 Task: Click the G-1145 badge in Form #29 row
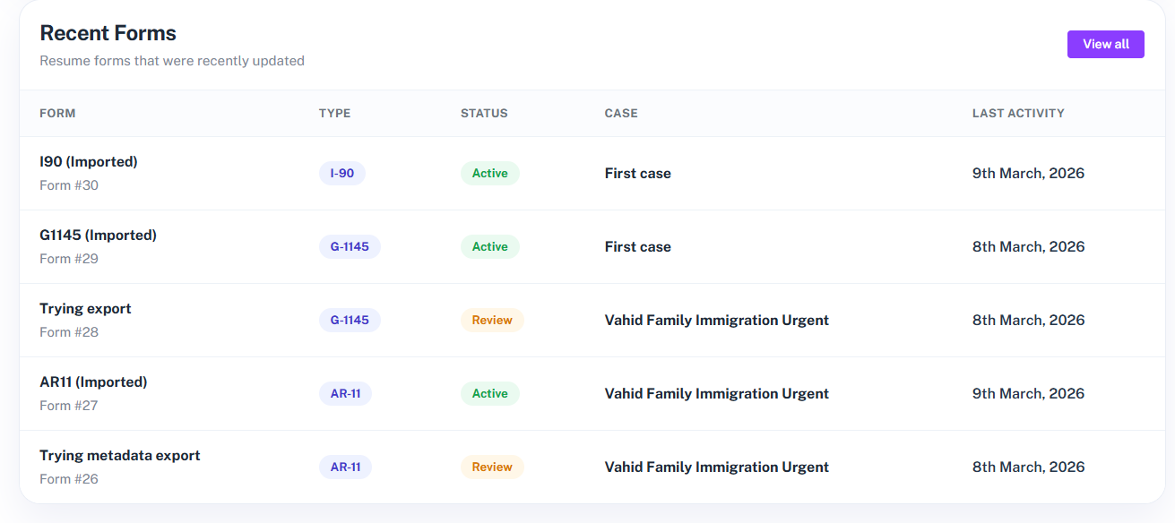[x=350, y=247]
